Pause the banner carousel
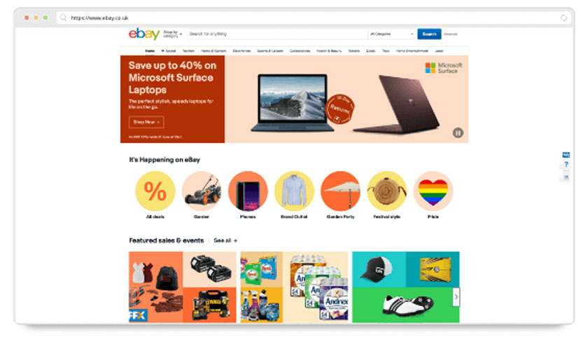The height and width of the screenshot is (339, 588). pyautogui.click(x=458, y=132)
